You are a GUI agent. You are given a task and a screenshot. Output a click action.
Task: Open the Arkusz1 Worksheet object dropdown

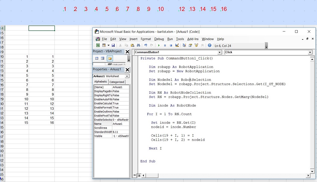coord(127,76)
